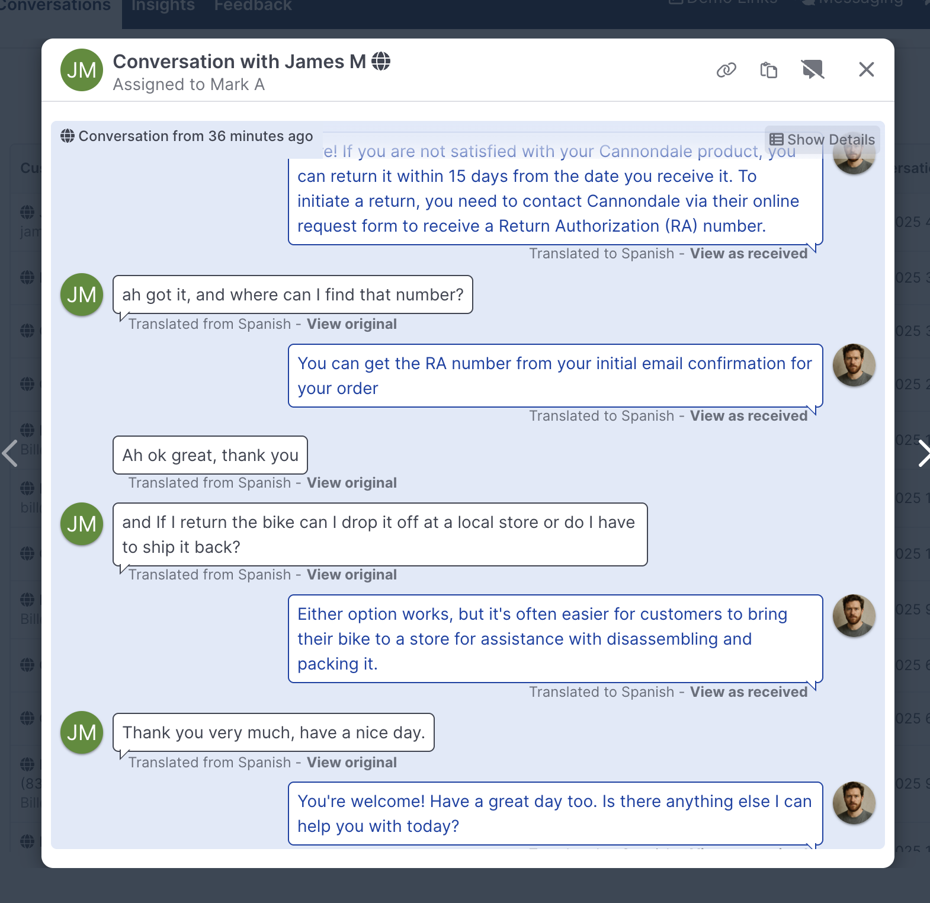
Task: Click the globe icon next to 'Conversation from'
Action: (68, 136)
